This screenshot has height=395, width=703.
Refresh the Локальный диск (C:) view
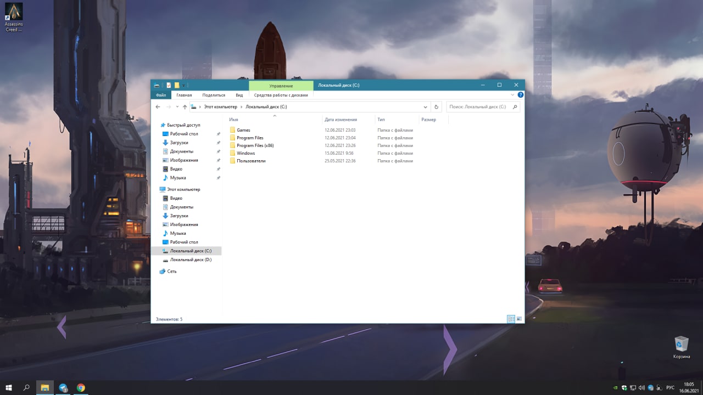coord(436,107)
